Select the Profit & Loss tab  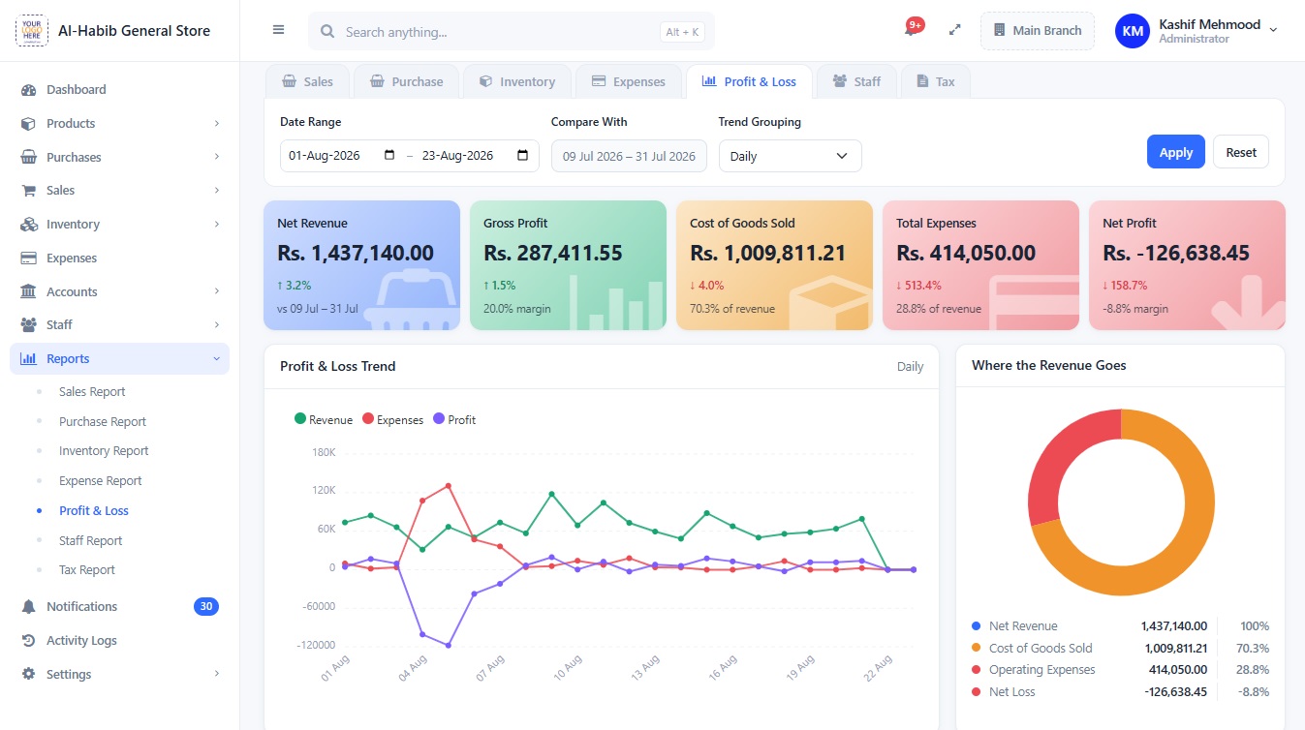(749, 81)
